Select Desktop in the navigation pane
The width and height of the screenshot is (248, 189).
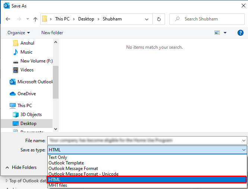pos(28,124)
